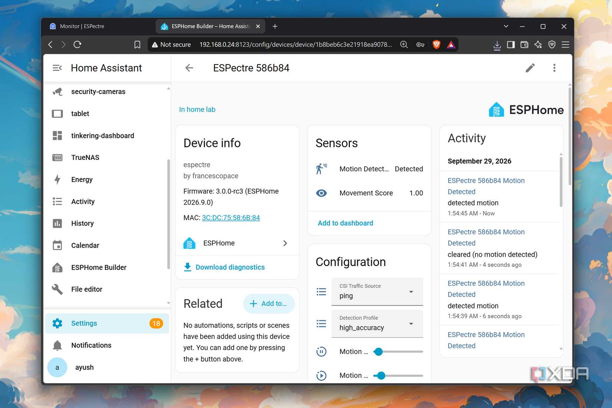This screenshot has height=408, width=612.
Task: Open File editor from the sidebar
Action: [x=108, y=289]
